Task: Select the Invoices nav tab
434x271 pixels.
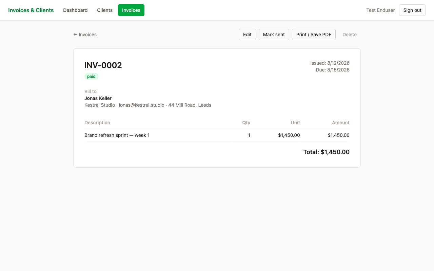Action: pos(131,10)
